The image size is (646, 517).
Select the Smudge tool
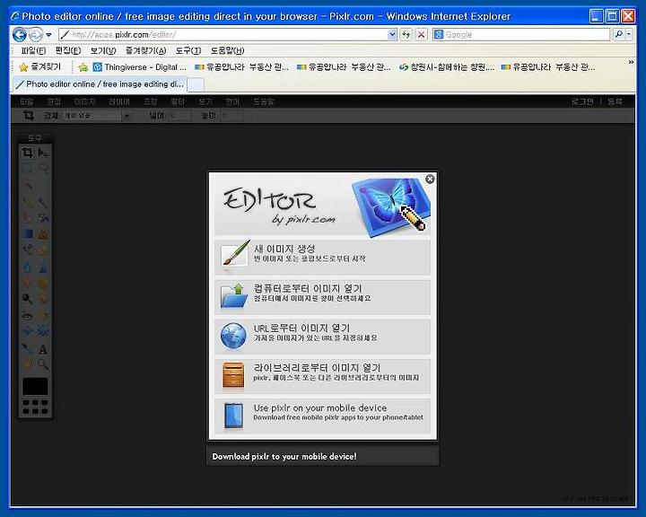(27, 284)
